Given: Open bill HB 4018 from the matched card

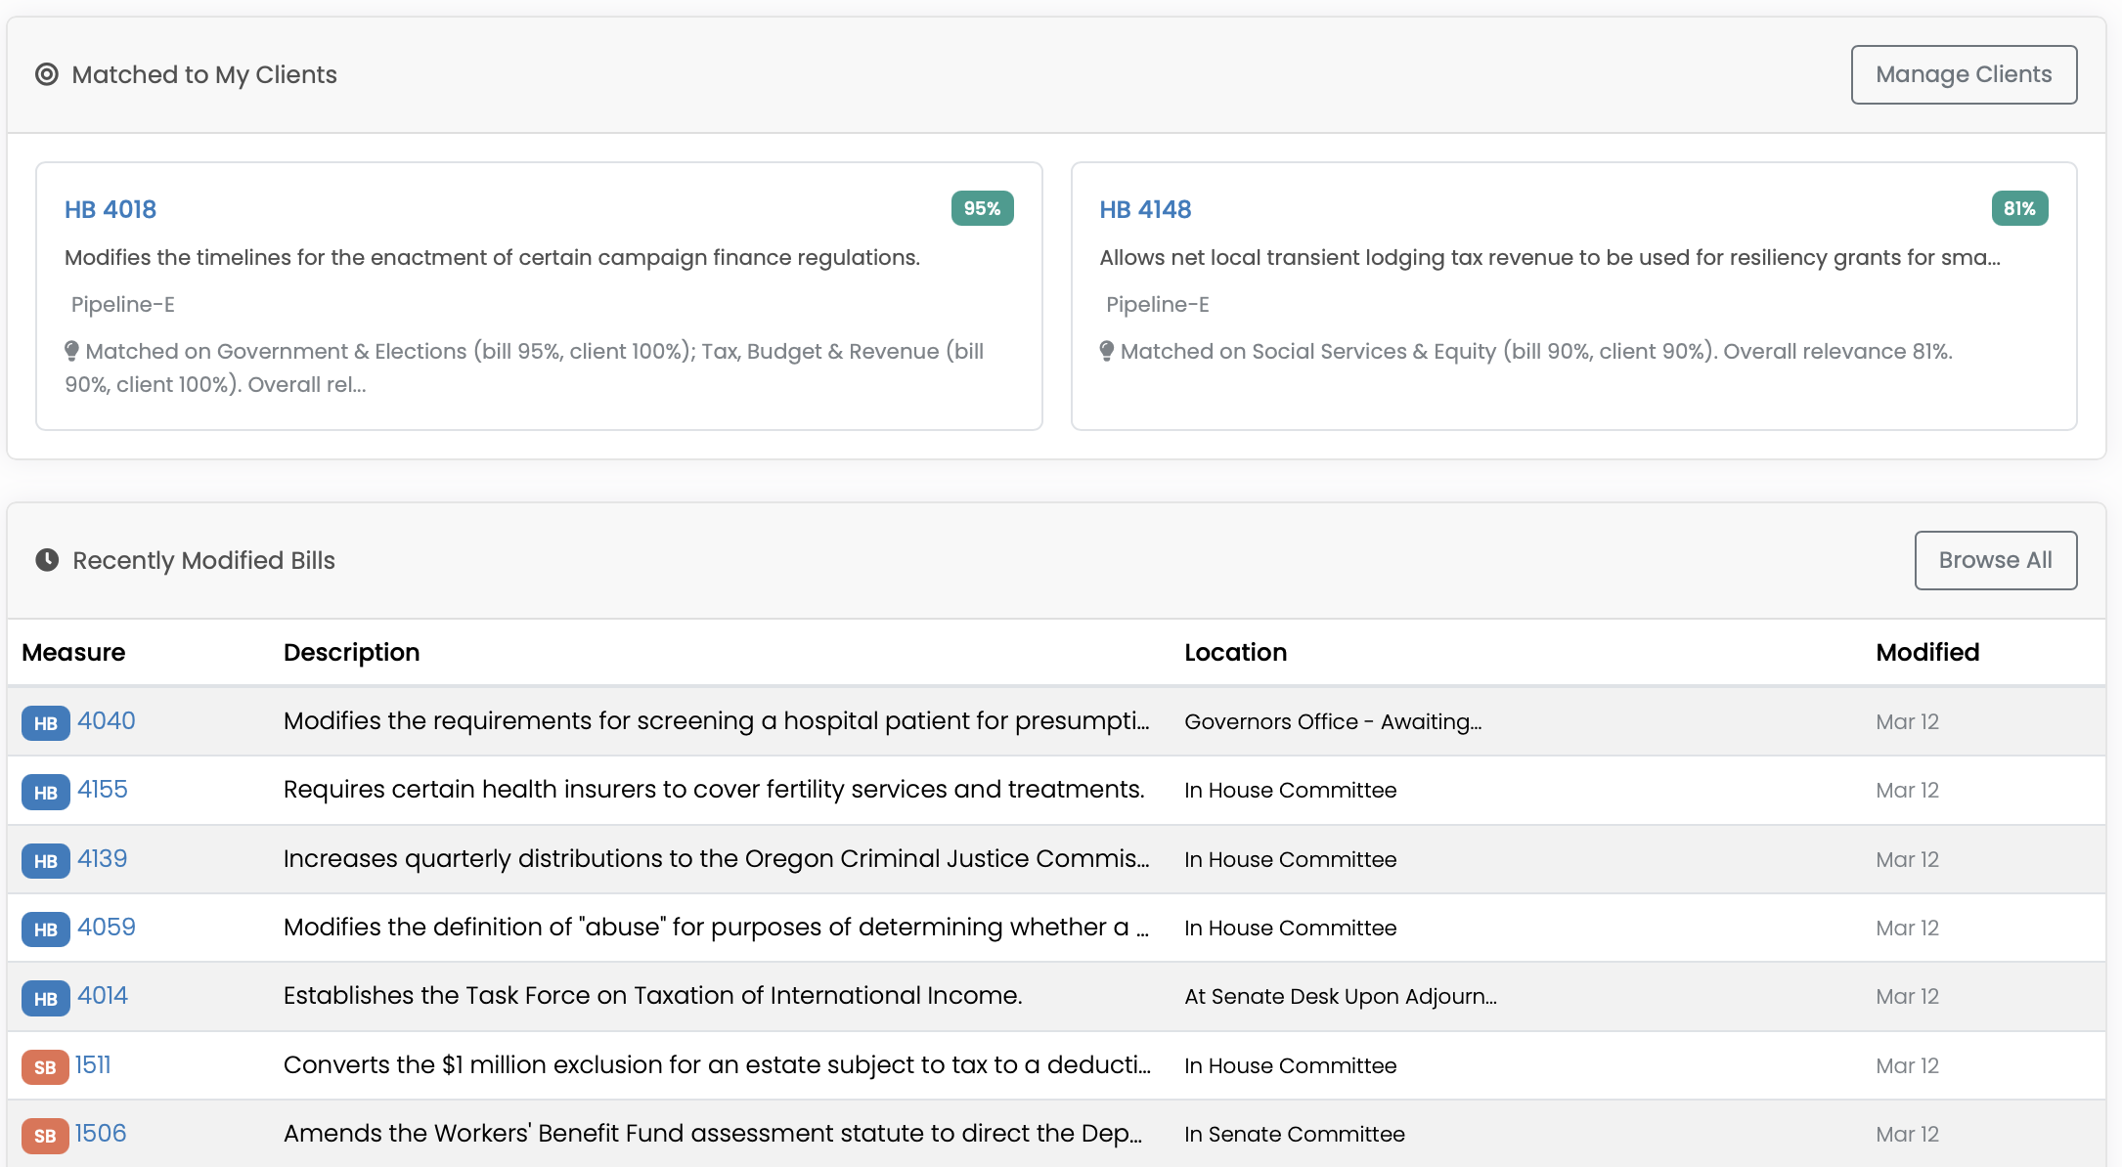Looking at the screenshot, I should [x=110, y=208].
